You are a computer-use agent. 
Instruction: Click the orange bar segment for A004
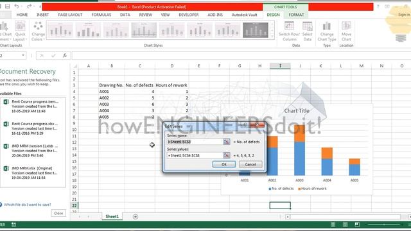point(327,153)
